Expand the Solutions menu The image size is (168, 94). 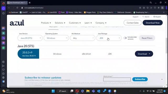(x=60, y=23)
